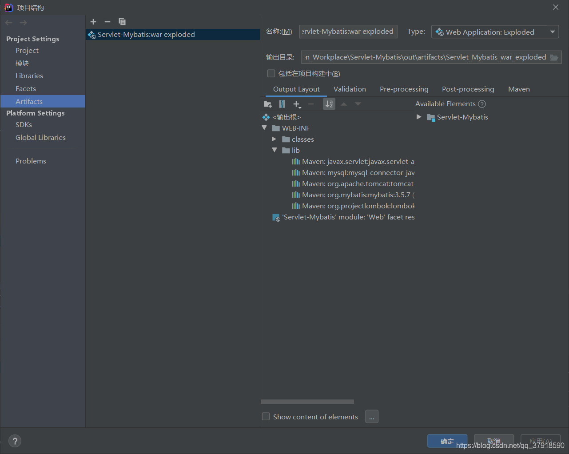Viewport: 569px width, 454px height.
Task: Click the help question mark button
Action: (x=15, y=441)
